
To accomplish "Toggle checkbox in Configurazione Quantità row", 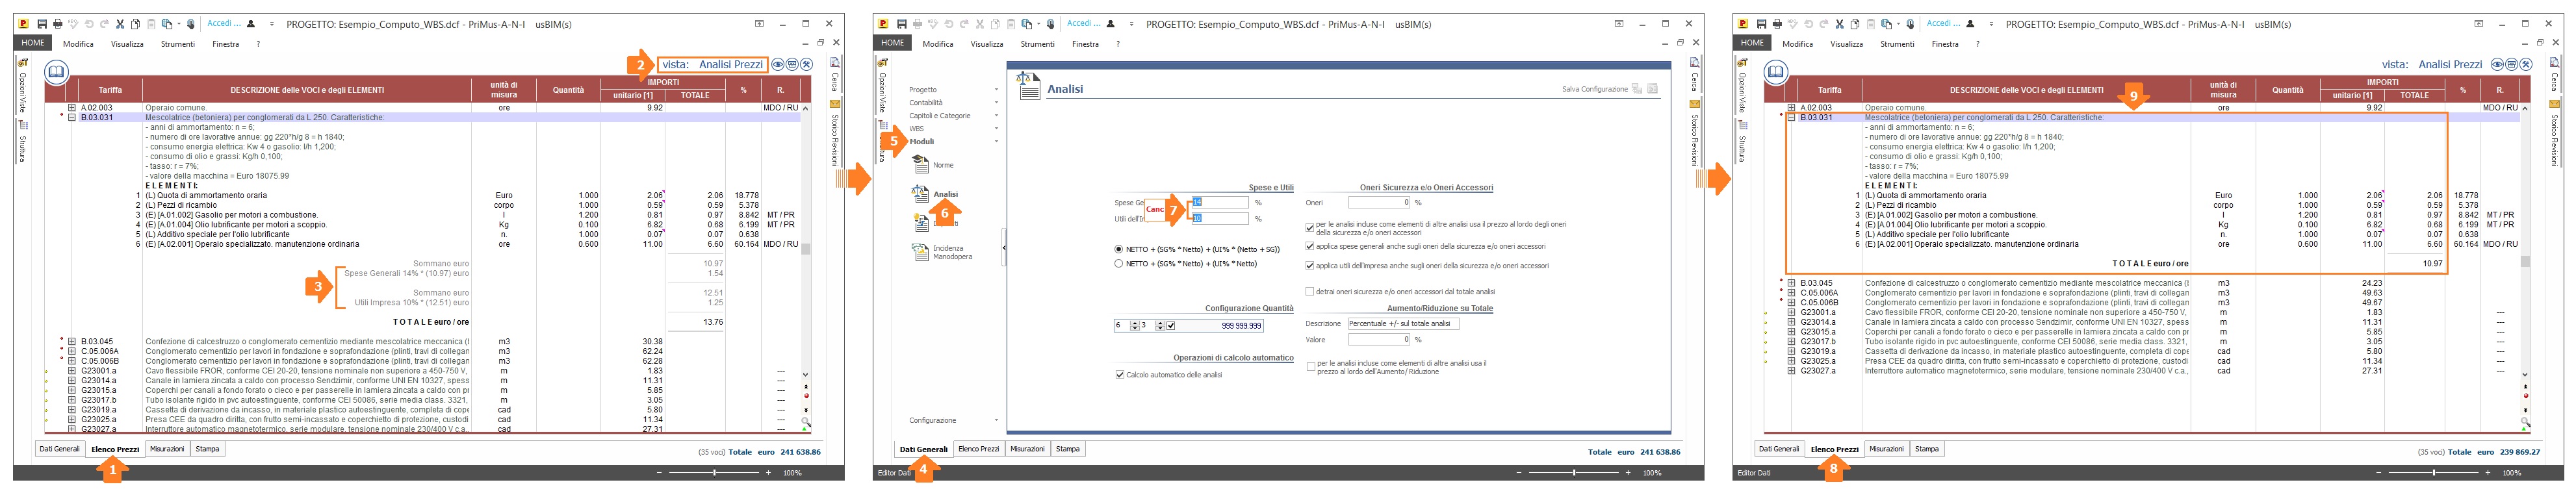I will [1171, 326].
